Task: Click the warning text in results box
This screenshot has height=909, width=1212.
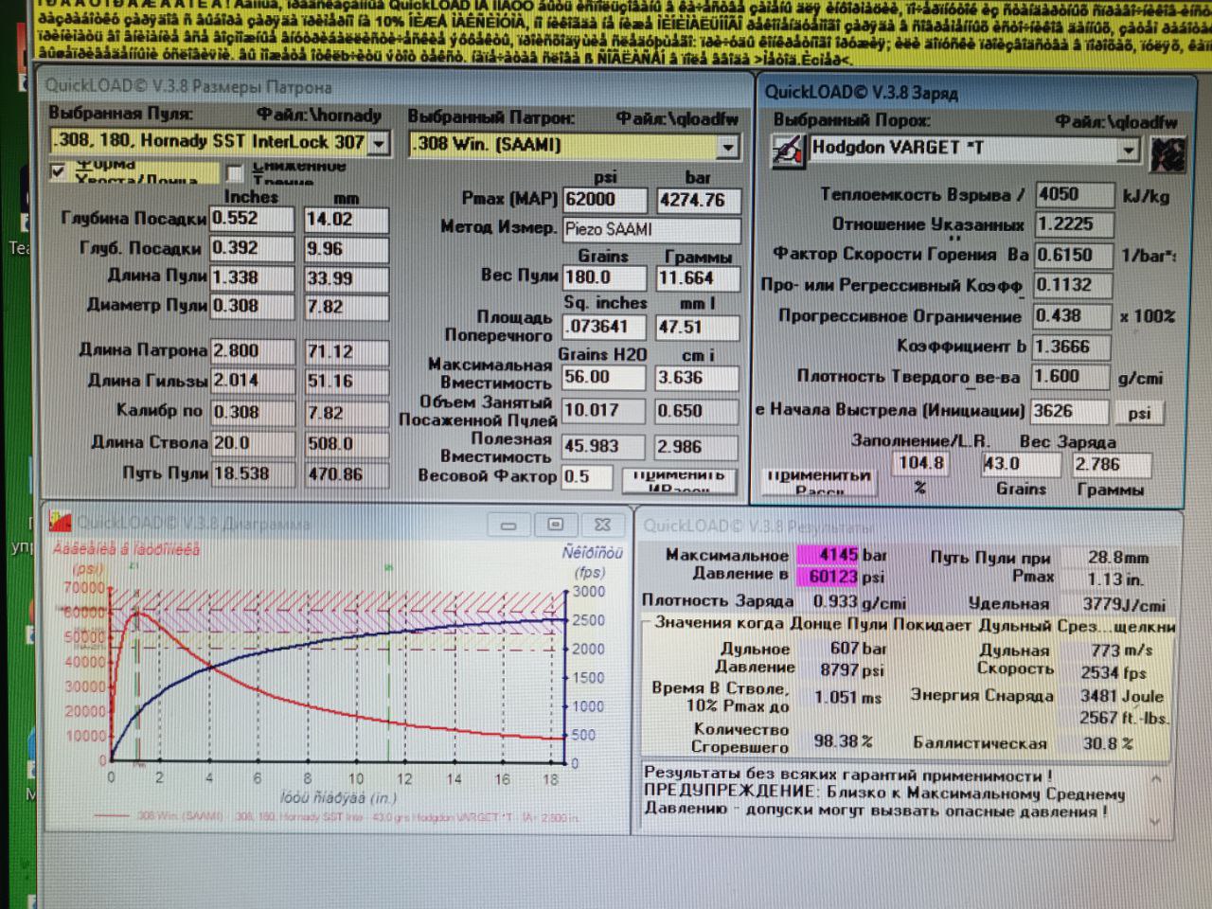Action: coord(885,793)
